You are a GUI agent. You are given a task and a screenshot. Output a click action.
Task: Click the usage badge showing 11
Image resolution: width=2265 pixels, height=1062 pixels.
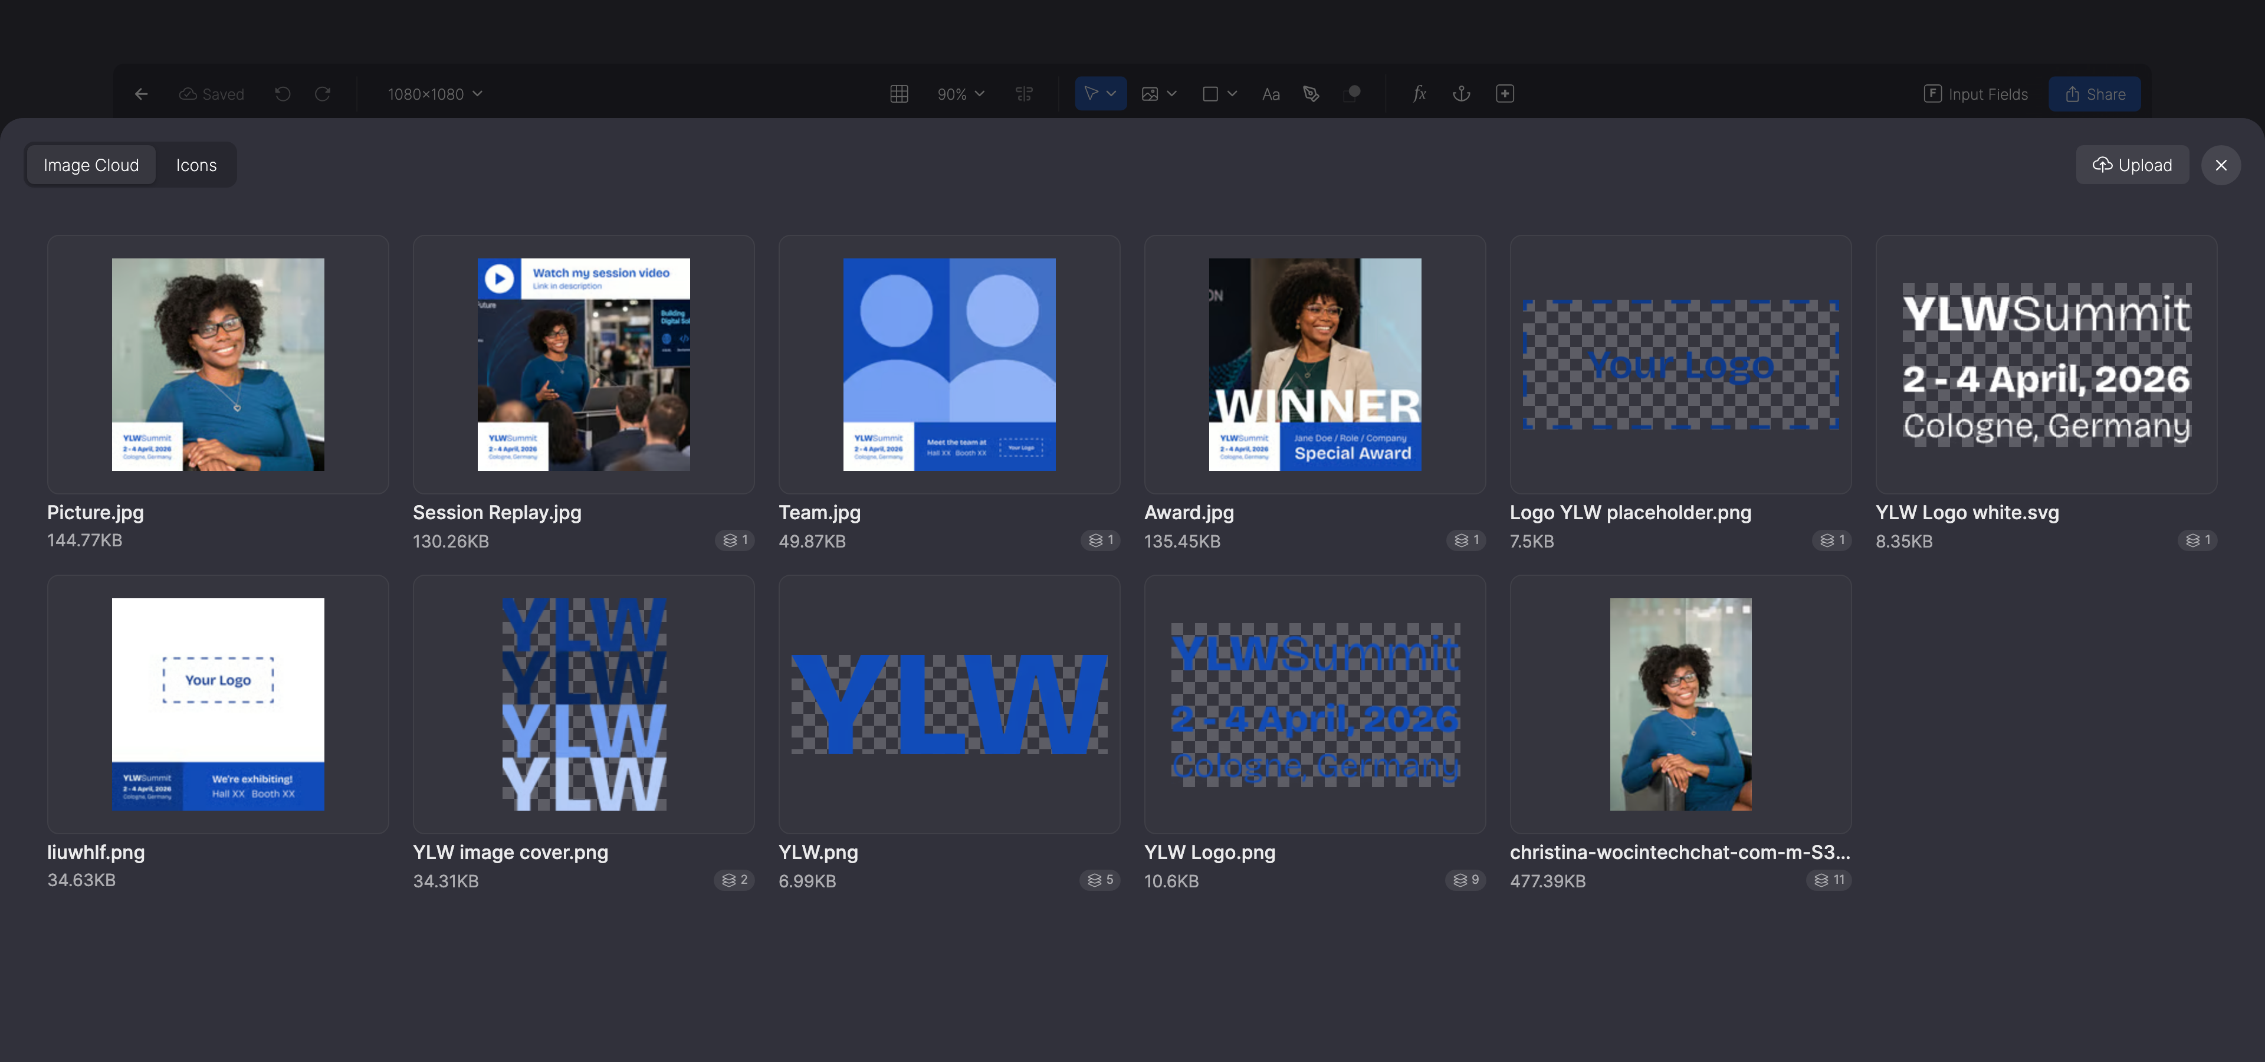pos(1829,880)
